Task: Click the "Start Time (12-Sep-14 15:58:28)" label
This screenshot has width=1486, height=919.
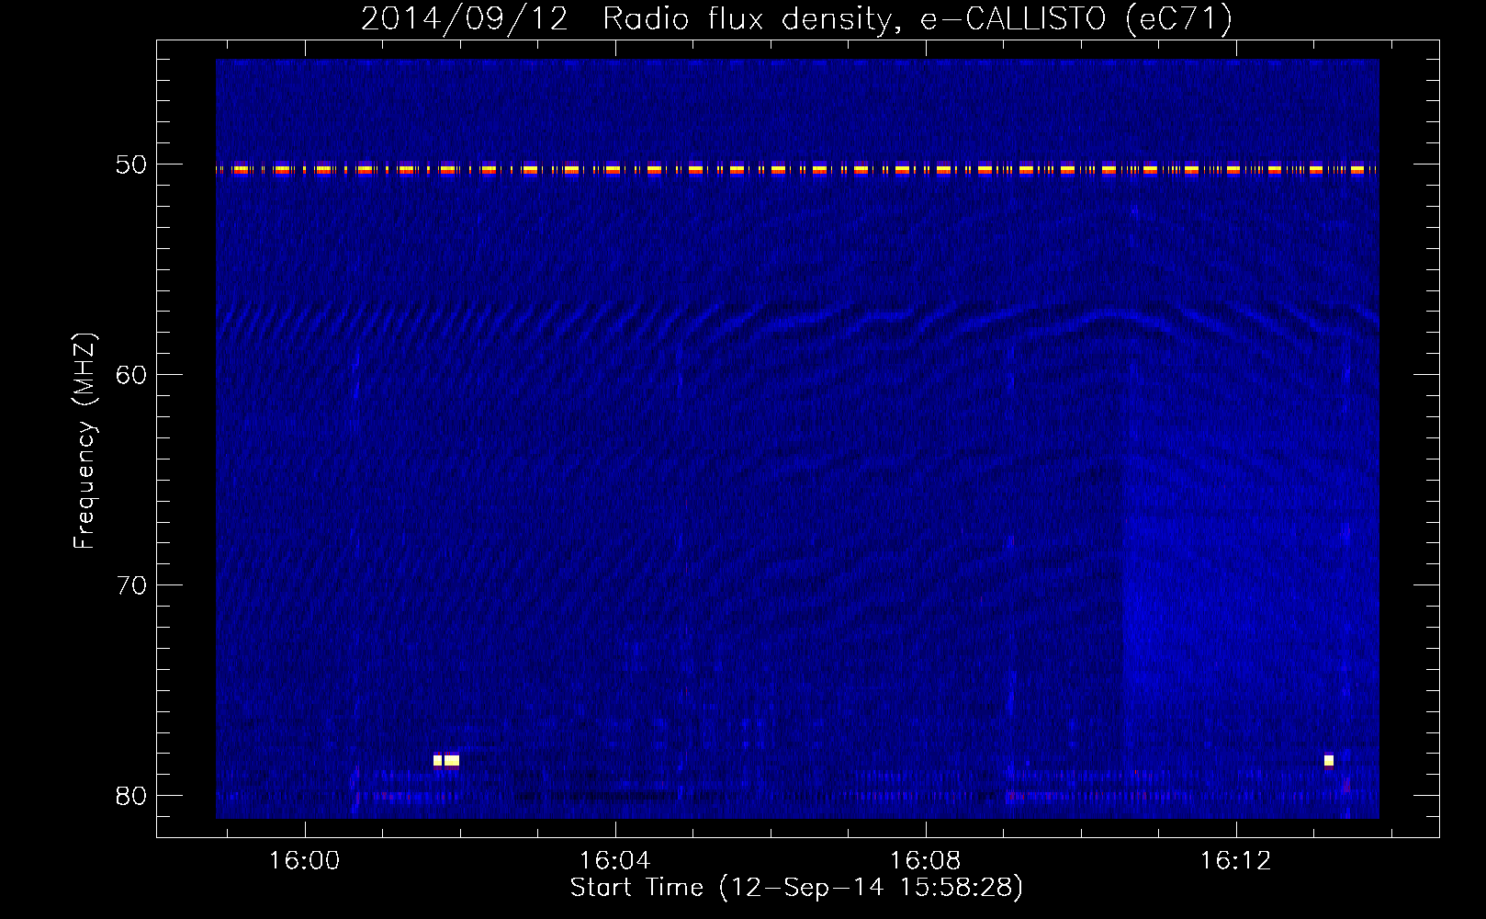Action: tap(796, 888)
